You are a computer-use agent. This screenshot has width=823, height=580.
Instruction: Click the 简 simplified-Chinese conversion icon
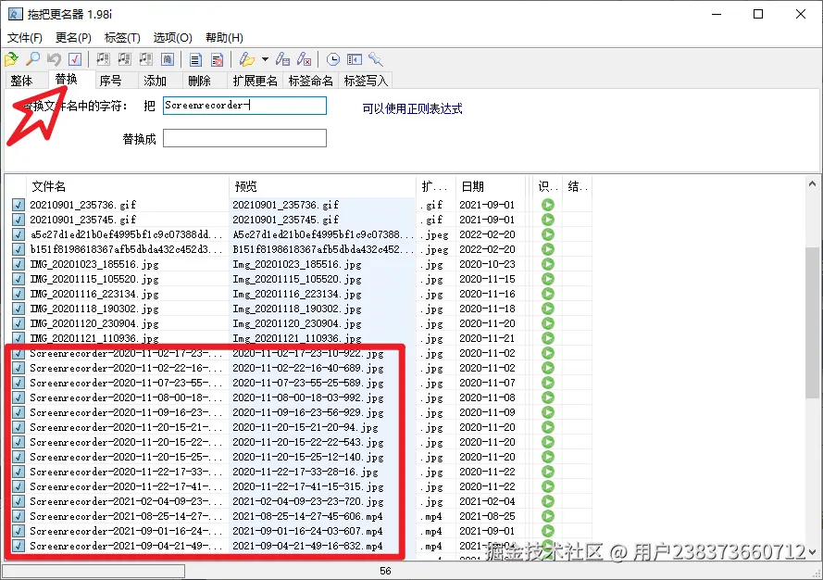(167, 59)
